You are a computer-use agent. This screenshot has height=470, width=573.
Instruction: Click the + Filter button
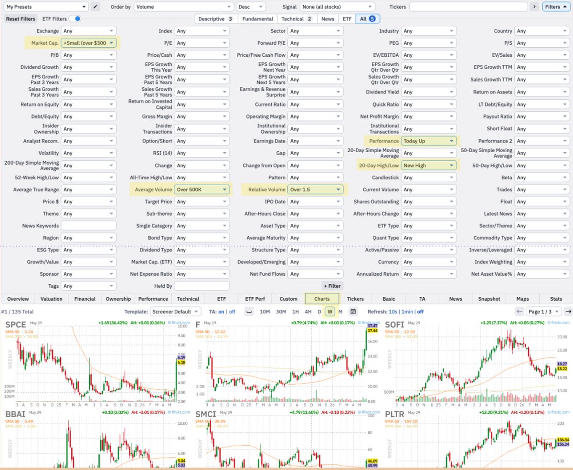332,286
